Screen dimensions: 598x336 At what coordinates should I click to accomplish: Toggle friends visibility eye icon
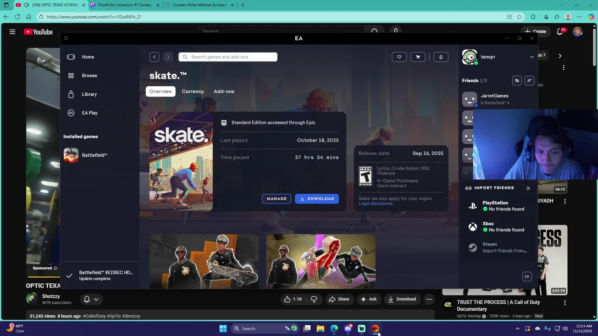coord(517,81)
